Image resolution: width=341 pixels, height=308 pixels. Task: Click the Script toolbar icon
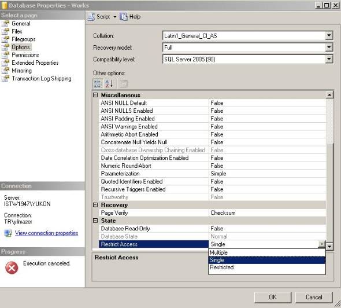click(91, 17)
